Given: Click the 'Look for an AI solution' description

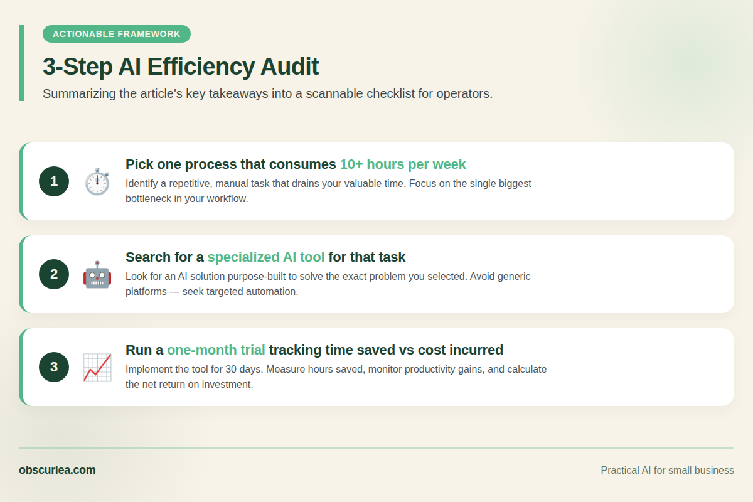Looking at the screenshot, I should [x=328, y=284].
